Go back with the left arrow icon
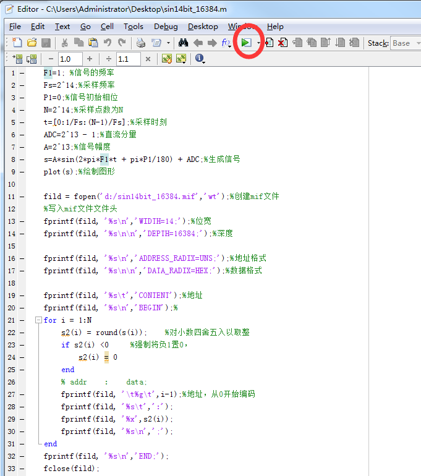The height and width of the screenshot is (476, 421). pyautogui.click(x=198, y=43)
